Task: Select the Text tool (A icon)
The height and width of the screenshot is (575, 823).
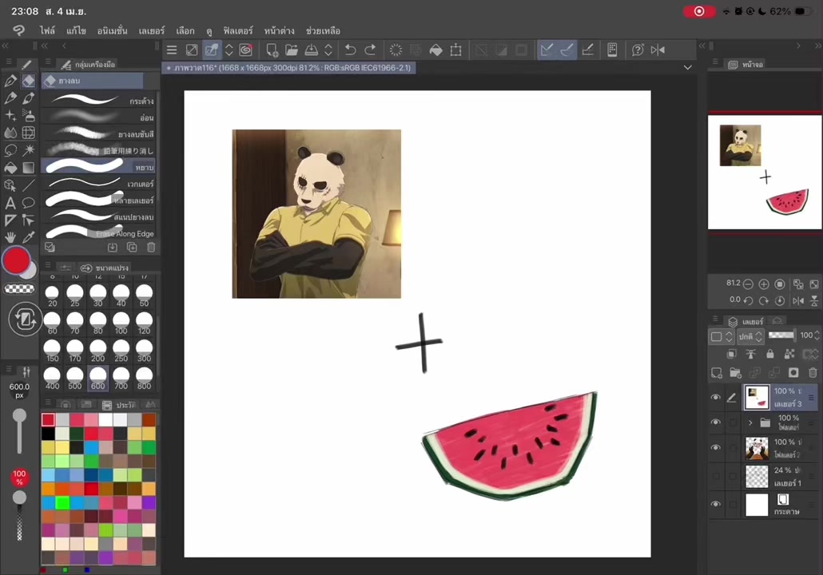Action: (10, 203)
